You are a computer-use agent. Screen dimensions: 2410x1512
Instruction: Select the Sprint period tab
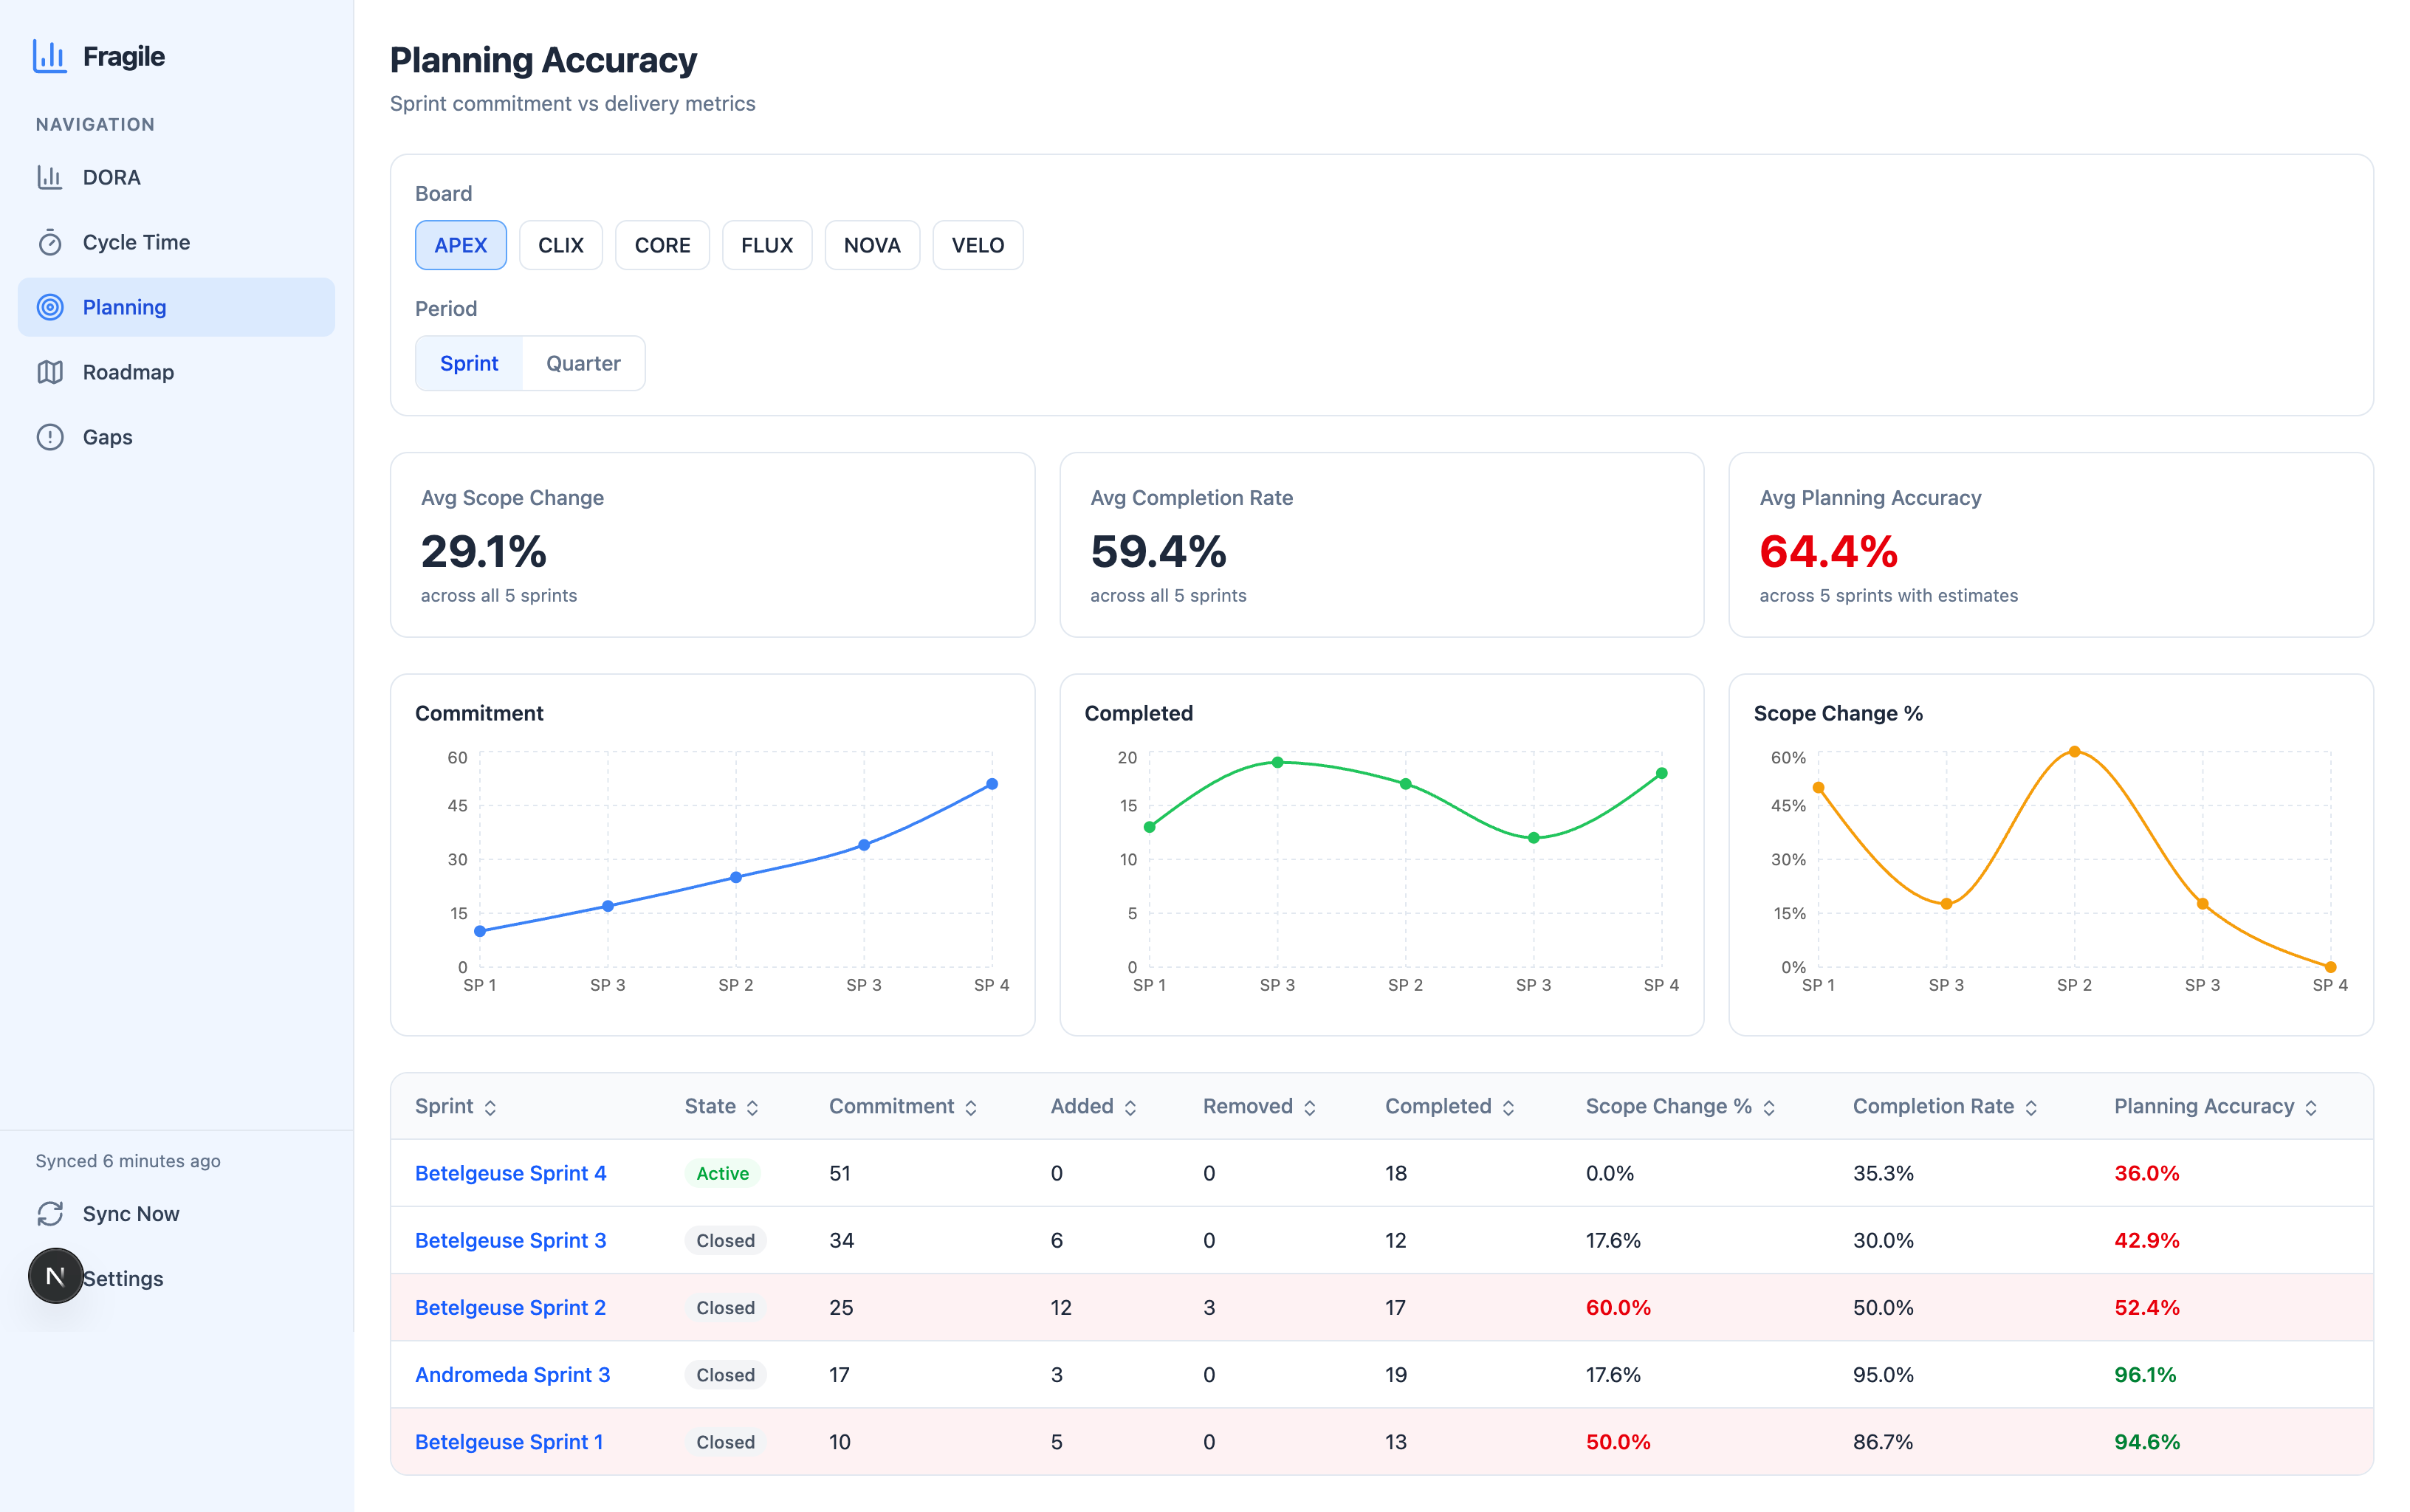click(468, 363)
